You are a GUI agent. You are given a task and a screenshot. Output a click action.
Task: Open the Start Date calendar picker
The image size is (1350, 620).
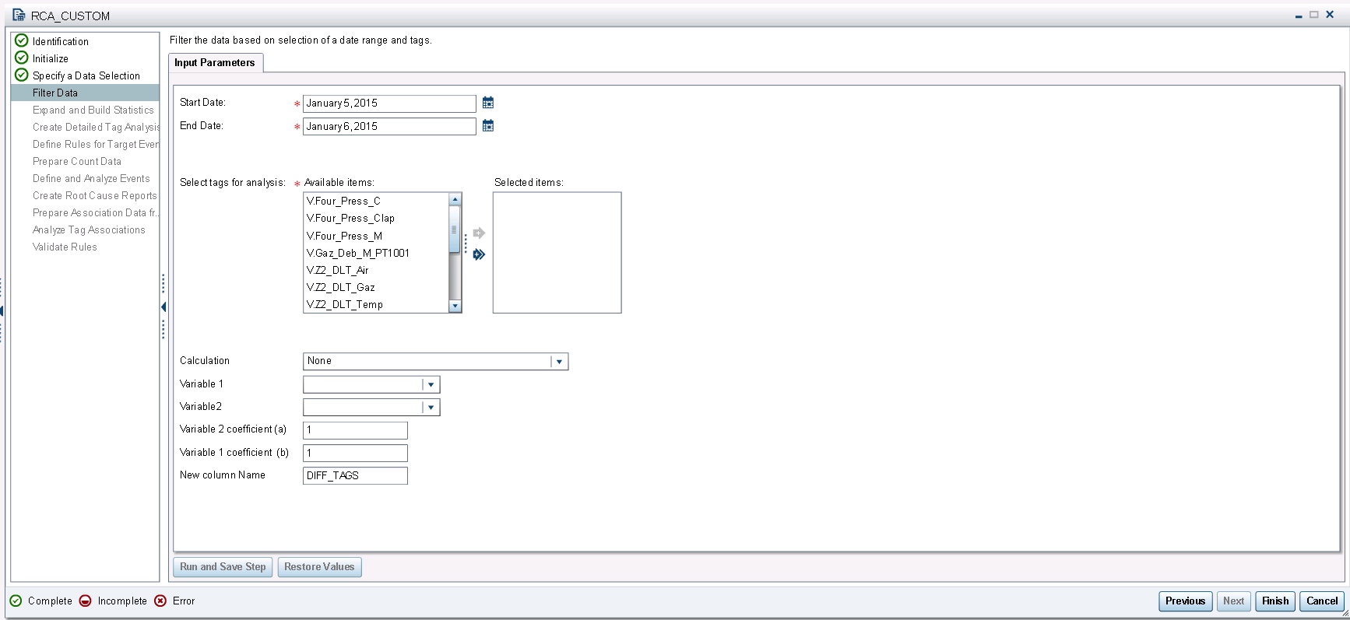click(488, 103)
